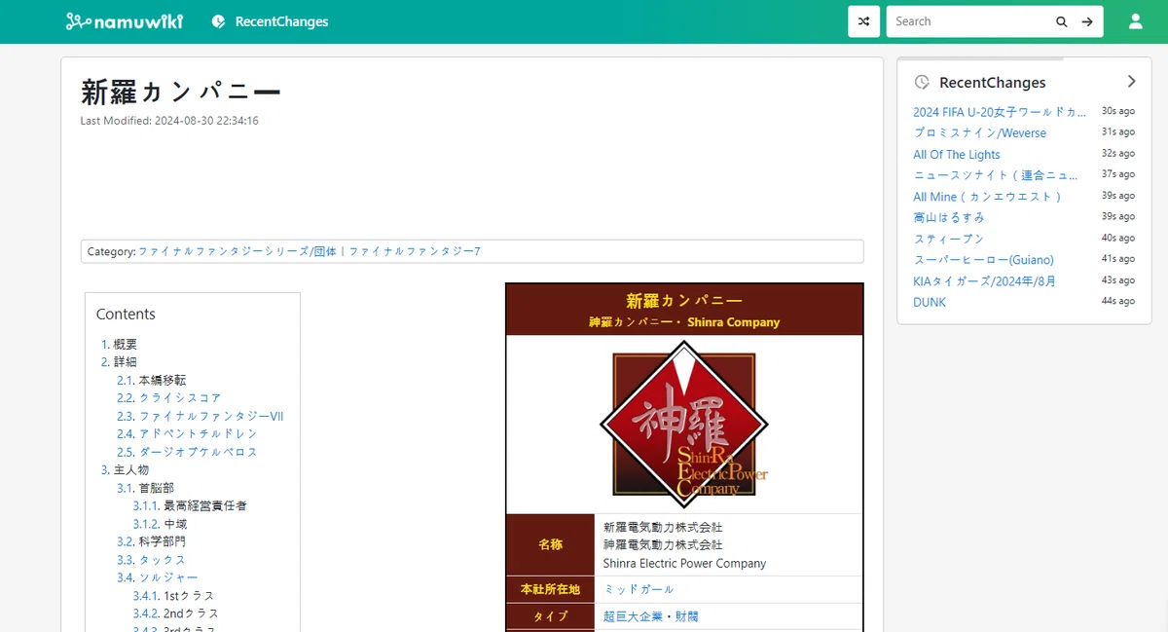Viewport: 1168px width, 632px height.
Task: Click the 本社所在地 row label in infobox
Action: click(550, 589)
